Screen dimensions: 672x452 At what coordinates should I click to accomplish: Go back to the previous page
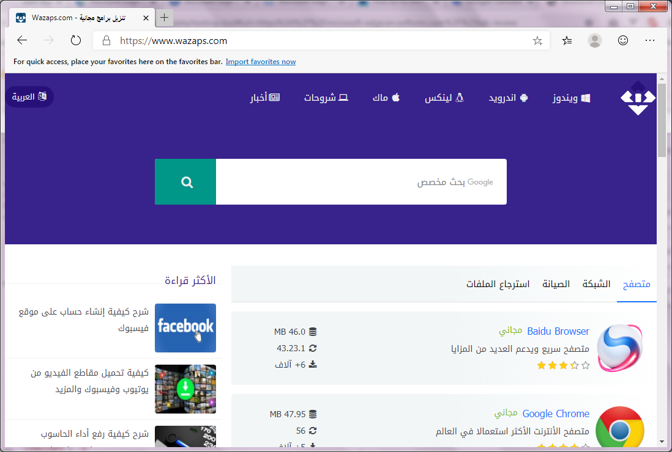pos(22,41)
